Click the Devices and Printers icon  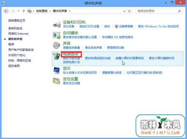pos(57,24)
